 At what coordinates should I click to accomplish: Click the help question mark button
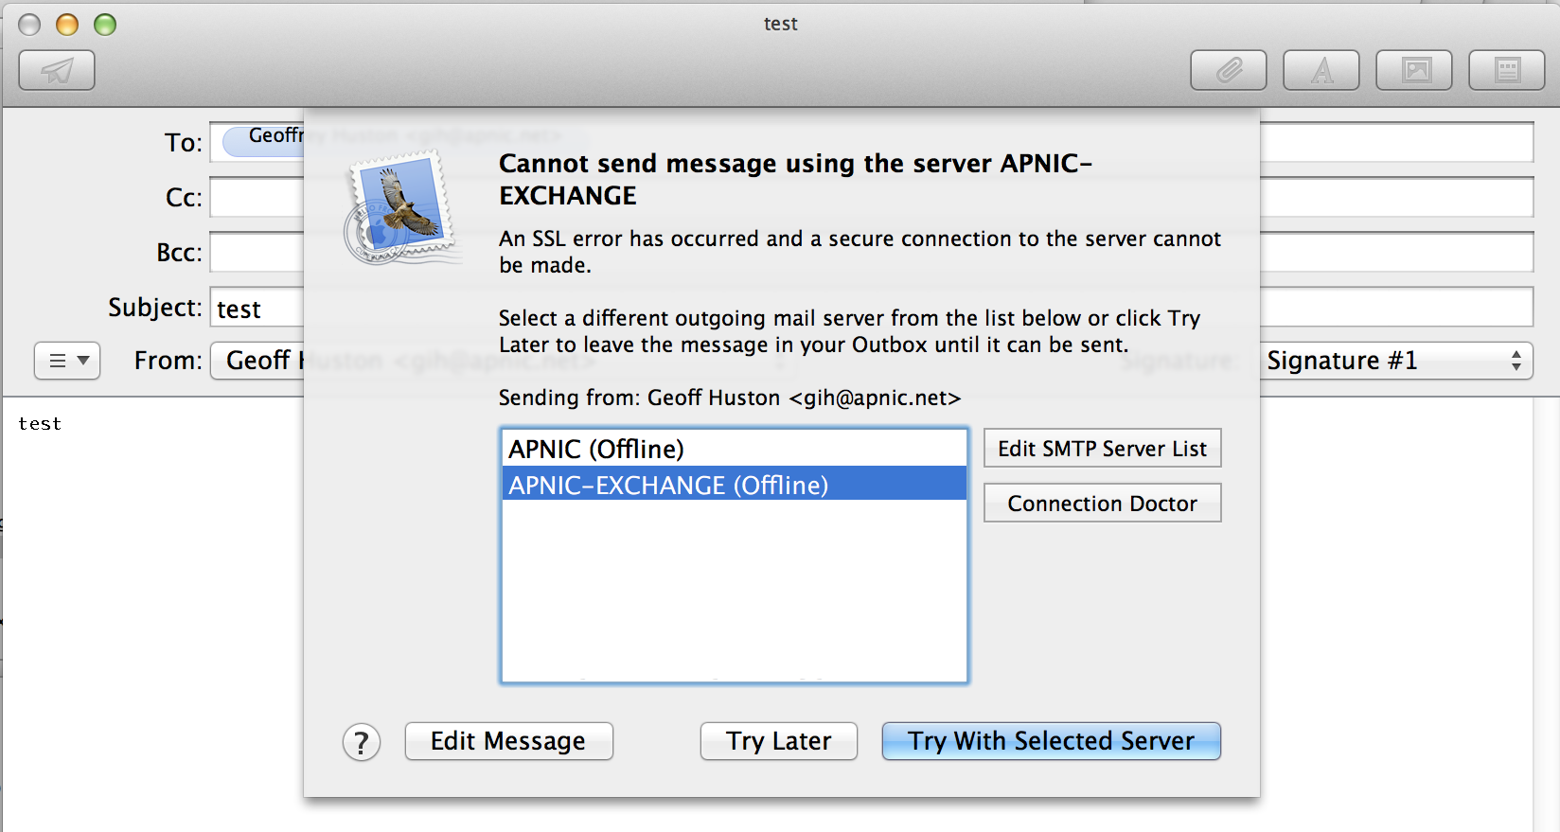click(x=362, y=743)
